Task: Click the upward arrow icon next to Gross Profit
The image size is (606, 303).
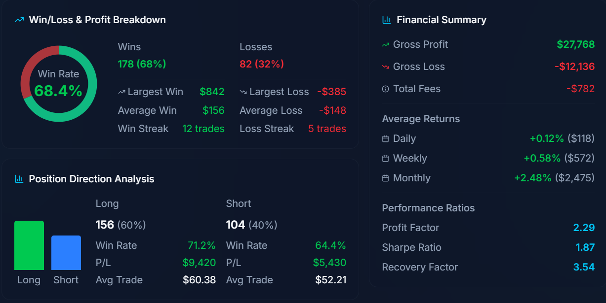Action: point(386,45)
